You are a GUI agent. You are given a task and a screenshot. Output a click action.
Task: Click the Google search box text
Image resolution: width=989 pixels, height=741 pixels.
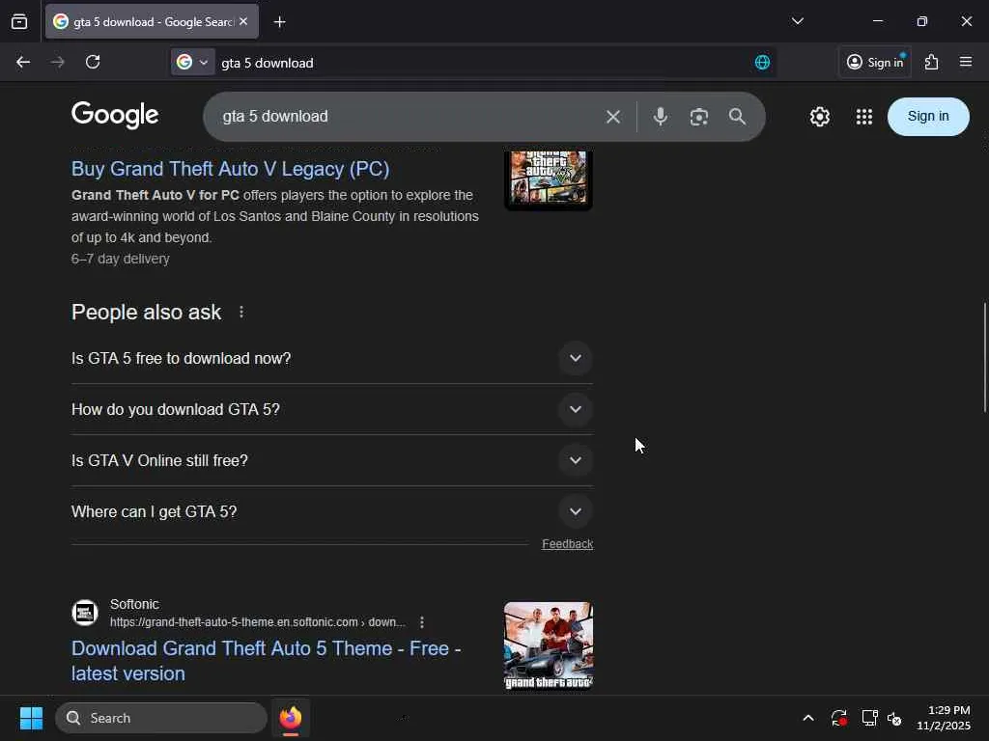[275, 117]
